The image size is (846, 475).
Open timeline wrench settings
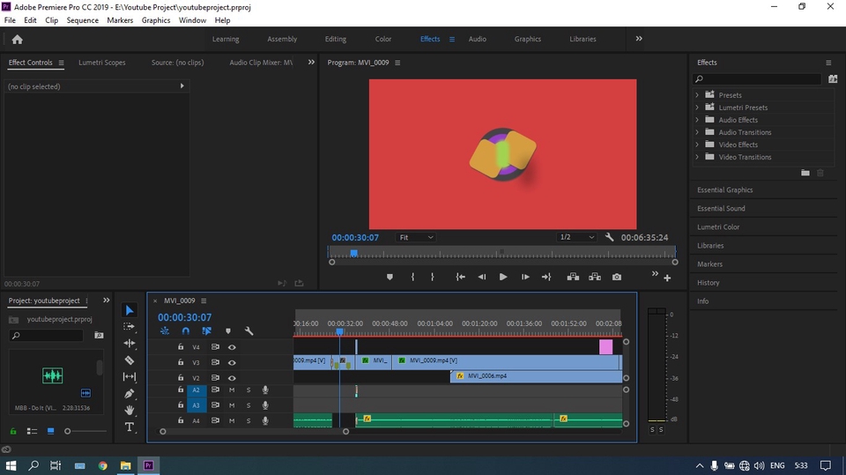point(249,330)
